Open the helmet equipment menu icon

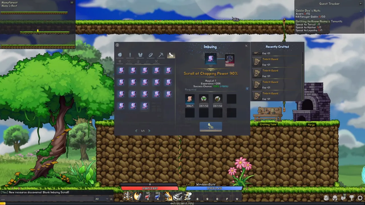(x=335, y=198)
